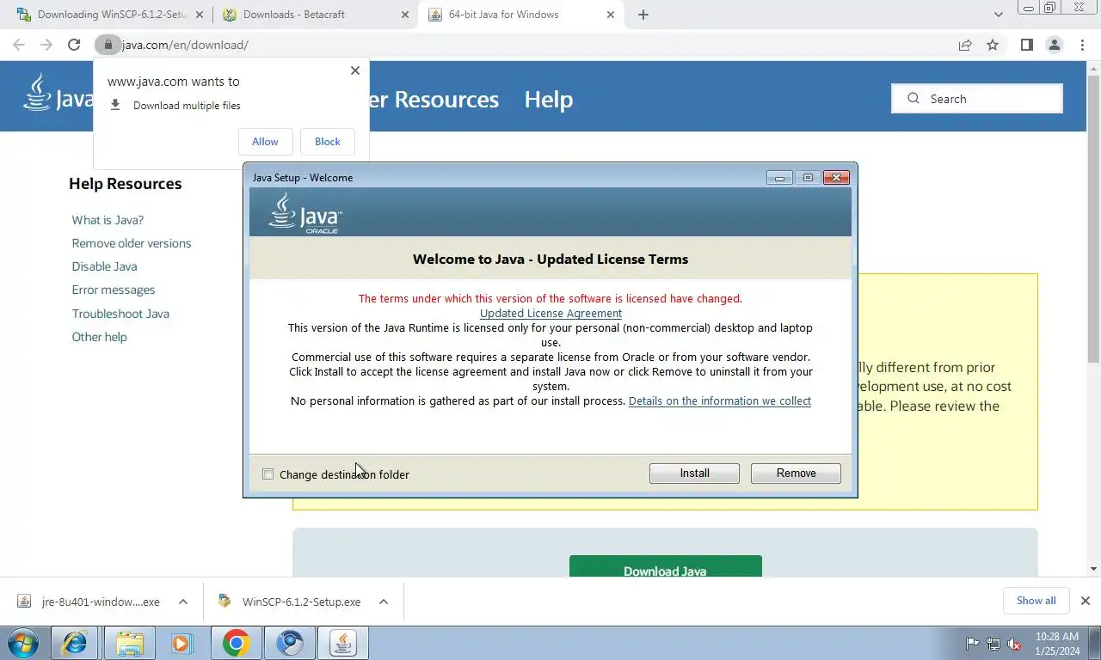Open Error messages help link

click(114, 290)
